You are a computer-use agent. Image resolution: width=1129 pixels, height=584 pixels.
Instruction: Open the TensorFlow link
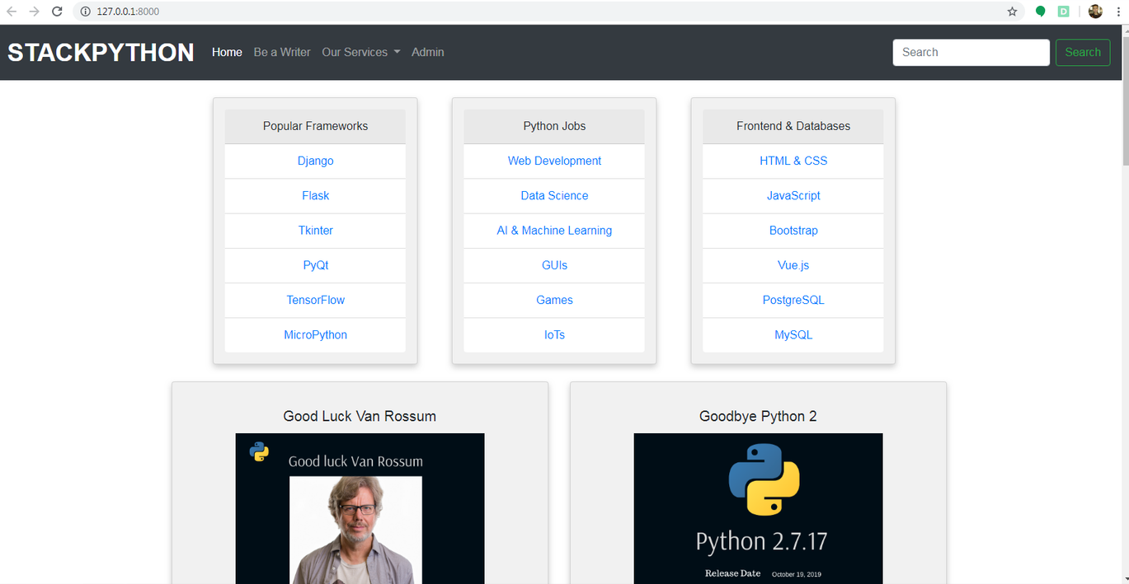315,300
